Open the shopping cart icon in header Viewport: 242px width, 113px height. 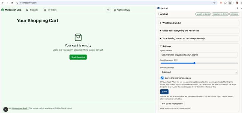[x=108, y=10]
